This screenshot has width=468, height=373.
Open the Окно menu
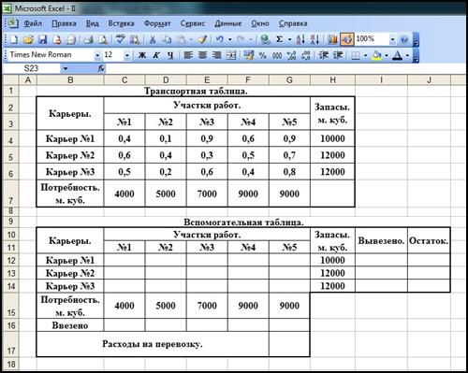tap(260, 23)
